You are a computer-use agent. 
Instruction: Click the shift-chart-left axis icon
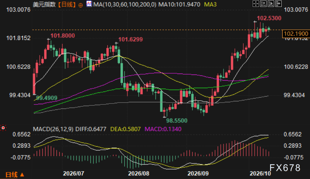coord(263,3)
